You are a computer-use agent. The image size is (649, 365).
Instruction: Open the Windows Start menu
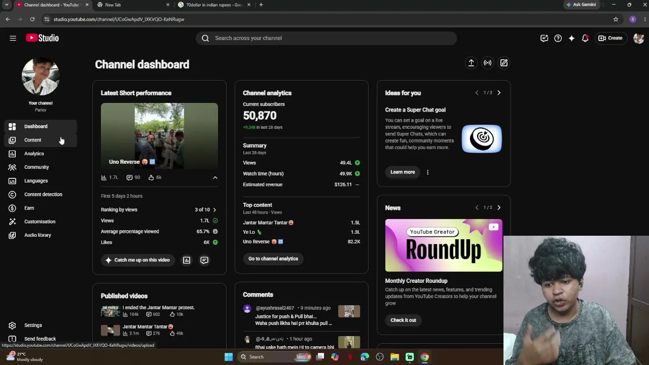pyautogui.click(x=229, y=357)
